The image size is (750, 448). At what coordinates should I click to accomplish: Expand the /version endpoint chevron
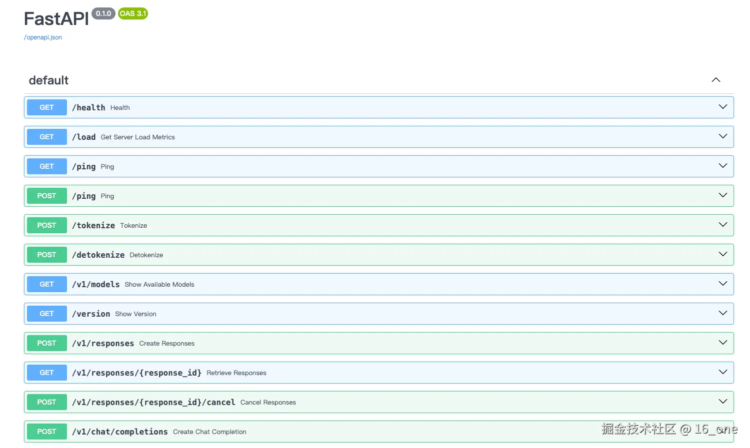click(x=723, y=313)
